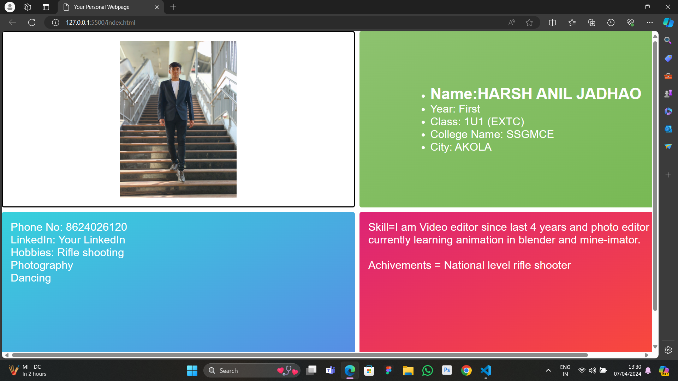
Task: Open Outlook from Edge sidebar
Action: click(668, 129)
